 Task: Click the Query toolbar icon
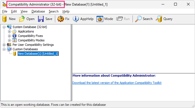pos(159,19)
